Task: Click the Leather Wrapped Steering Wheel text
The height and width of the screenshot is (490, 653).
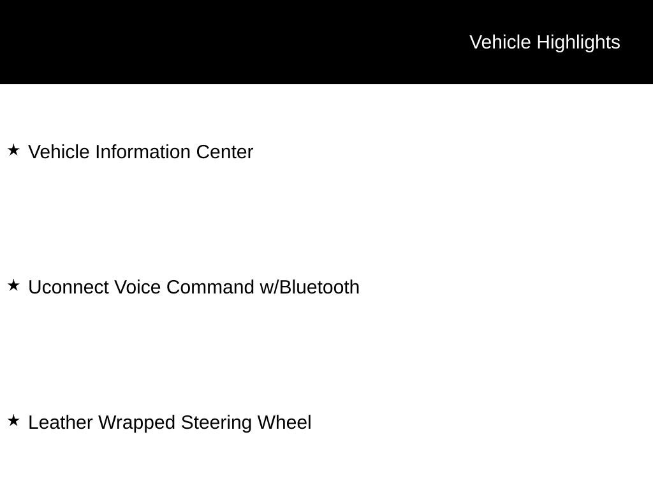Action: click(x=170, y=422)
